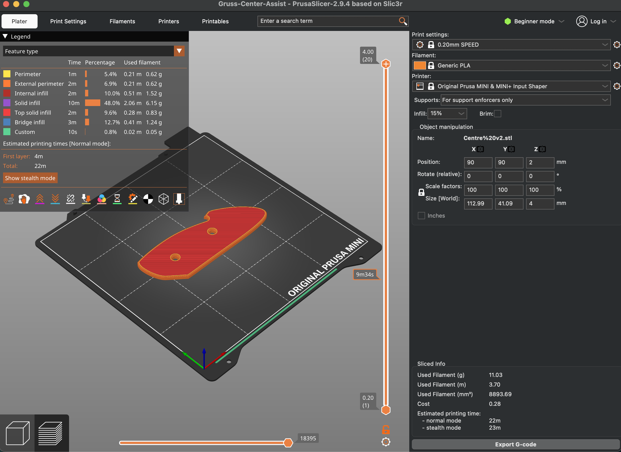
Task: Toggle wipe moves hand icon
Action: click(24, 199)
